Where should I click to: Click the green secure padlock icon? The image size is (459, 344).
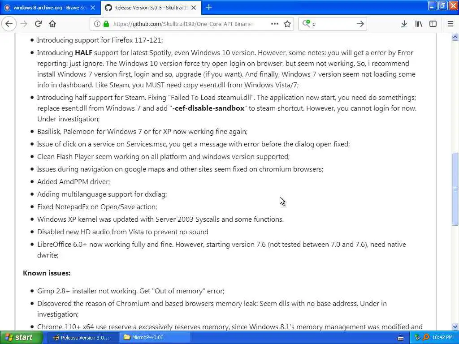pyautogui.click(x=106, y=24)
